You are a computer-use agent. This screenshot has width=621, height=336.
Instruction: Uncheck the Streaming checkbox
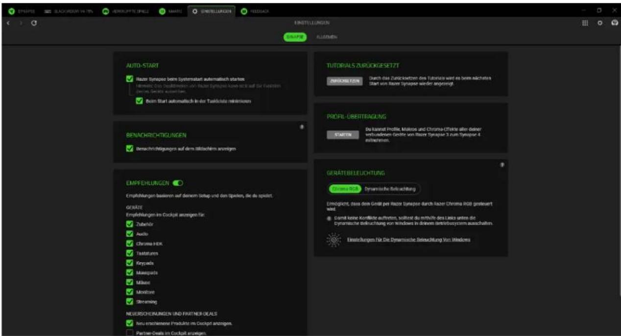129,302
